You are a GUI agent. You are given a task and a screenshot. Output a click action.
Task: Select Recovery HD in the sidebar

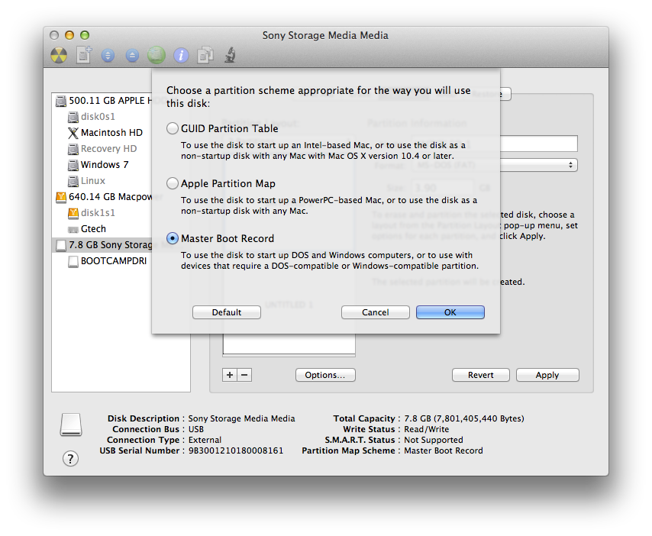click(108, 149)
